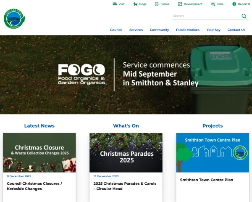Click the Visit caravan icon
Viewport: 252px width, 202px height.
(x=115, y=4)
